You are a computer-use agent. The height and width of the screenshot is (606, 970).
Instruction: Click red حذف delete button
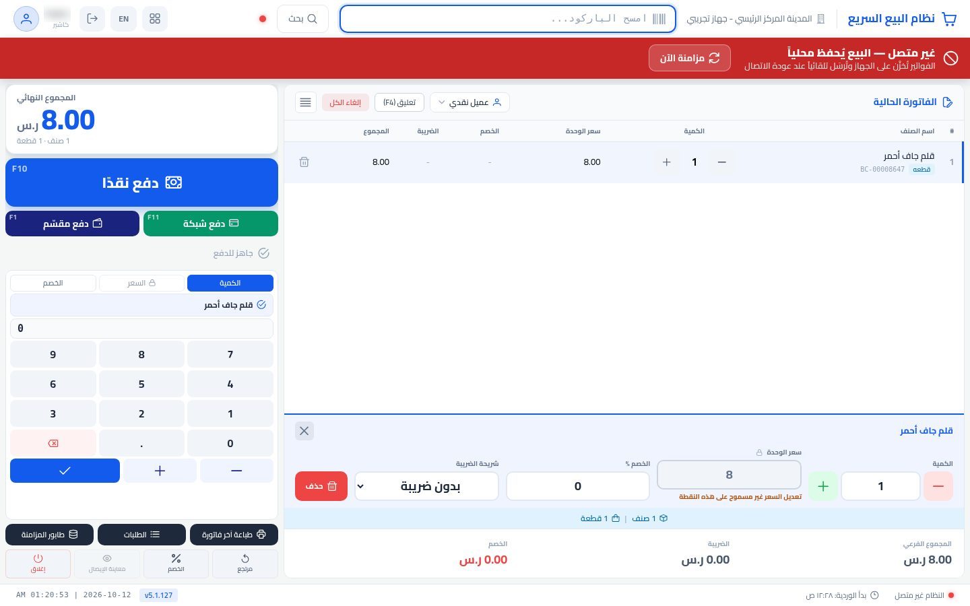tap(321, 486)
